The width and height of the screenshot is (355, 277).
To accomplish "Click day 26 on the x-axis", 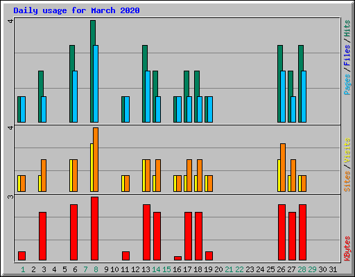I will click(281, 269).
